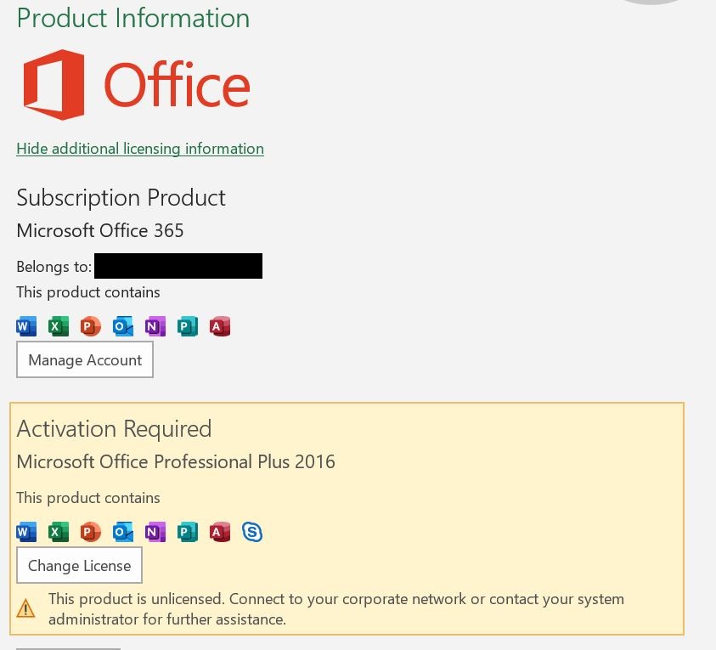Click the red Office logo
The width and height of the screenshot is (716, 650).
pyautogui.click(x=54, y=85)
